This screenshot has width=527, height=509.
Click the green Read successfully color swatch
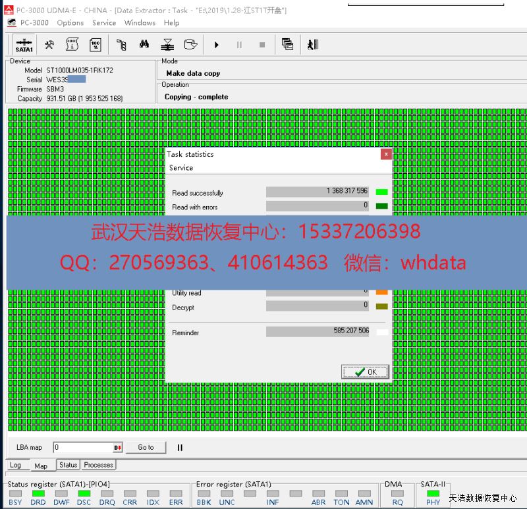381,192
